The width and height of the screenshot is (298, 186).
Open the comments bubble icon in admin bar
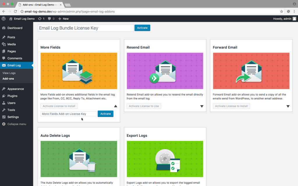tap(49, 19)
